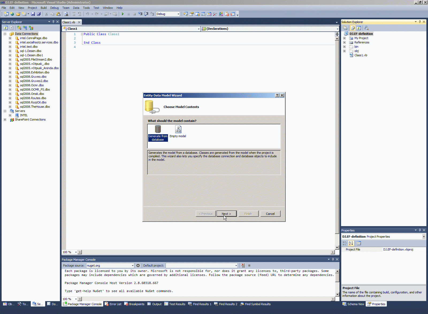
Task: Click Connect to Database icon in Server Explorer
Action: coord(19,28)
